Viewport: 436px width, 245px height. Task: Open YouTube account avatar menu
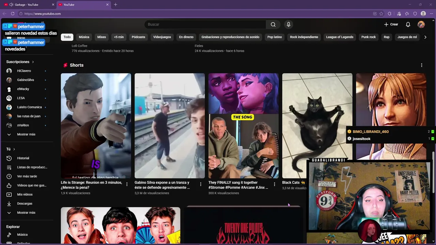pyautogui.click(x=421, y=24)
